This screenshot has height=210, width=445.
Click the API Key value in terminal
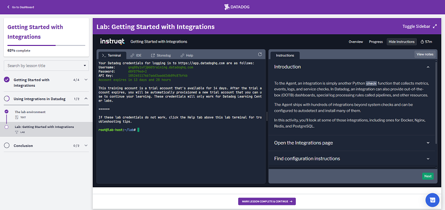tap(158, 76)
